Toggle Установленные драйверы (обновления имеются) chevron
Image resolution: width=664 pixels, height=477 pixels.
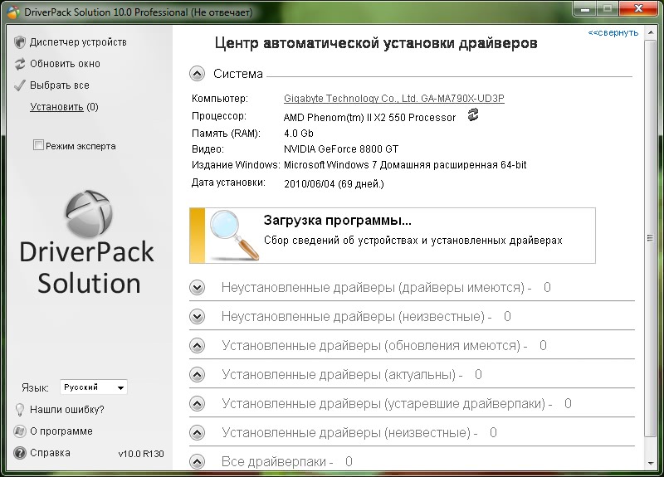tap(197, 346)
